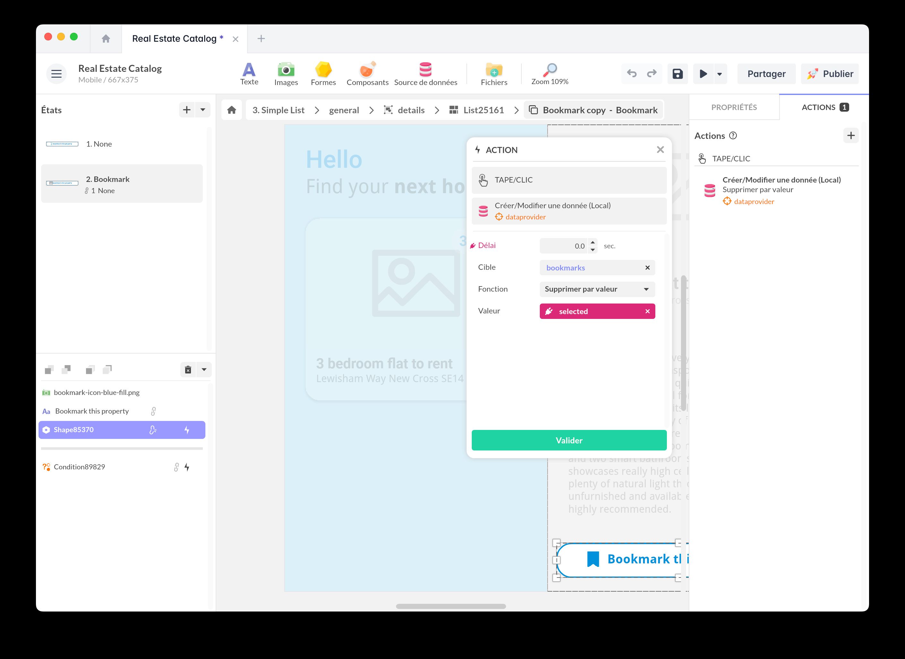The height and width of the screenshot is (659, 905).
Task: Open the Fonction Supprimer par valeur dropdown
Action: pos(597,289)
